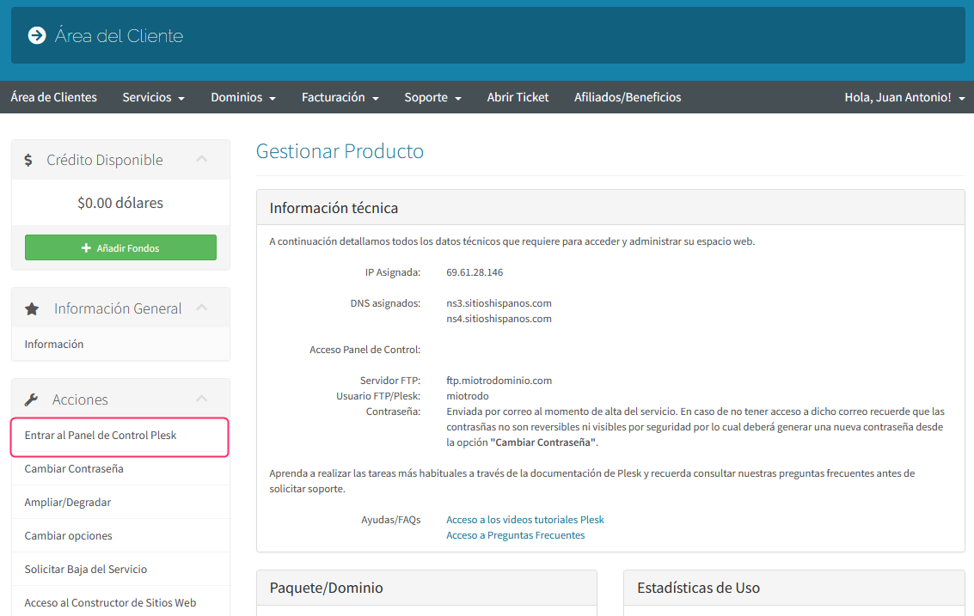Select Solicitar Baja del Servicio action

[x=86, y=570]
